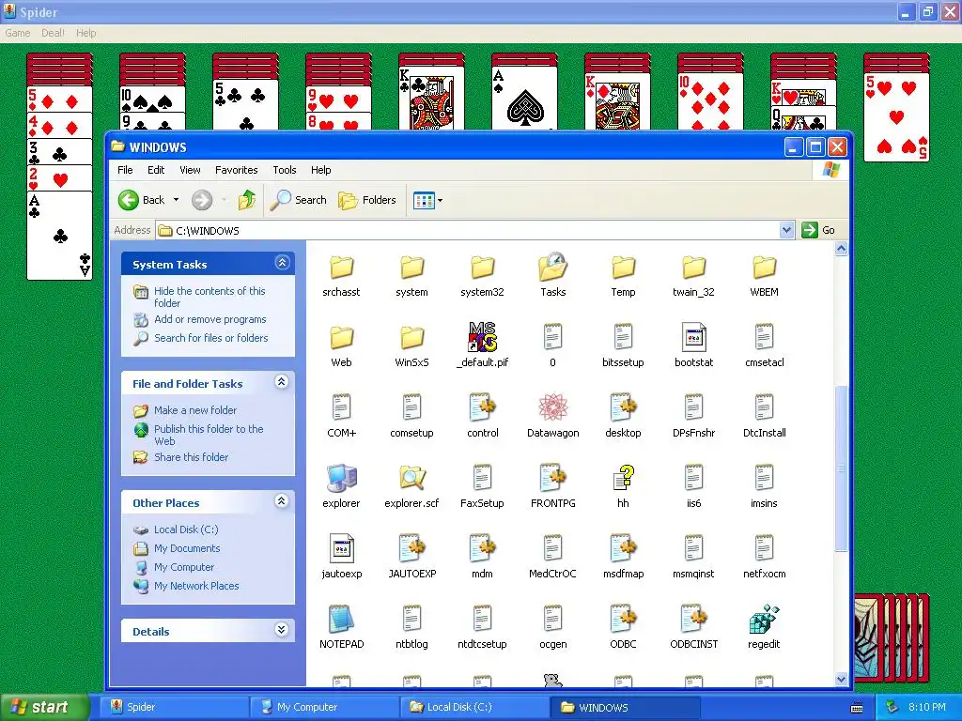Switch to Spider in the taskbar
Image resolution: width=962 pixels, height=721 pixels.
(x=175, y=707)
